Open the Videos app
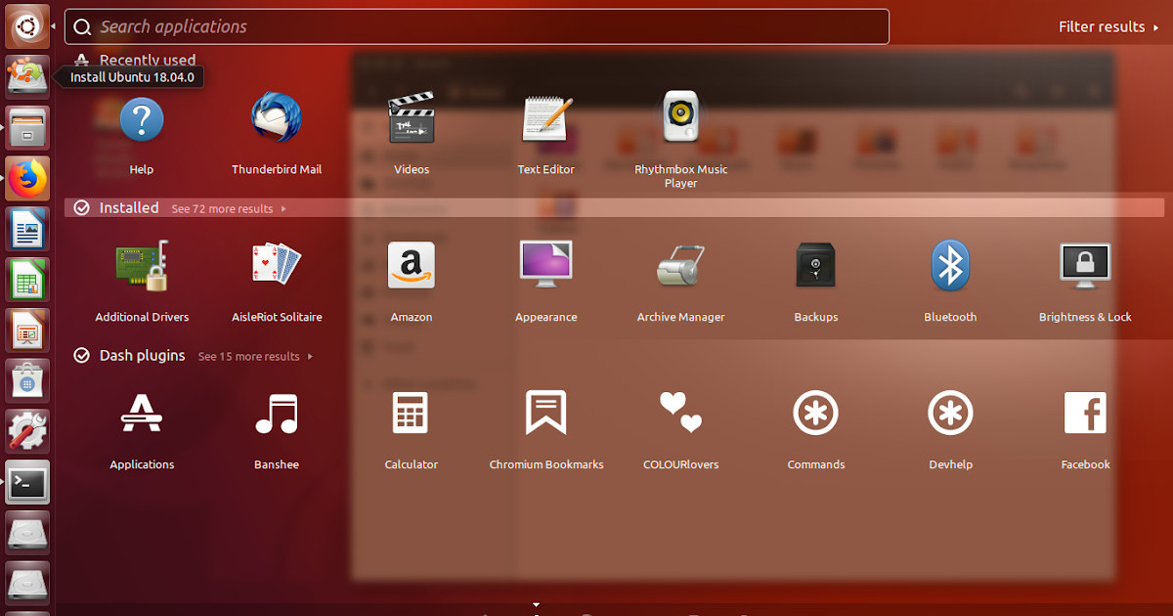The width and height of the screenshot is (1173, 616). (x=412, y=120)
